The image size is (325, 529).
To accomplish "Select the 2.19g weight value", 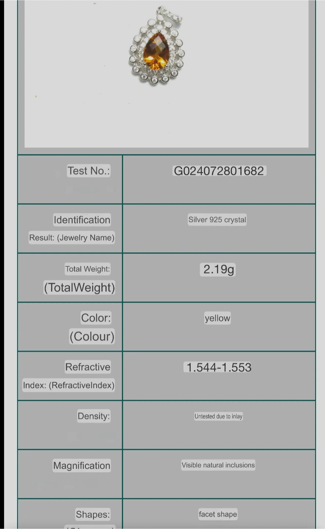I will (x=219, y=269).
